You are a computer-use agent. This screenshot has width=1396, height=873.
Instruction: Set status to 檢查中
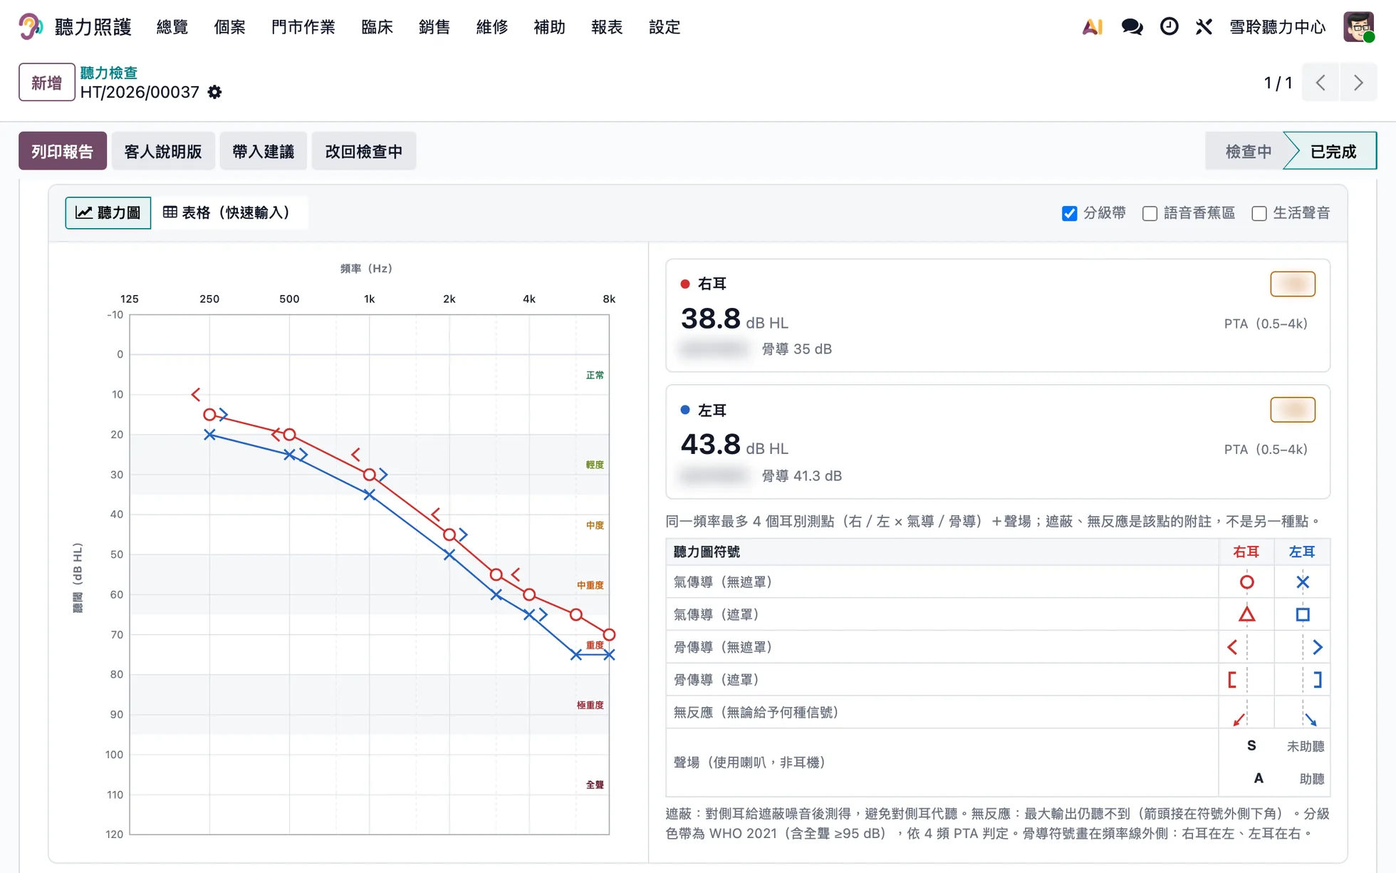click(1246, 151)
